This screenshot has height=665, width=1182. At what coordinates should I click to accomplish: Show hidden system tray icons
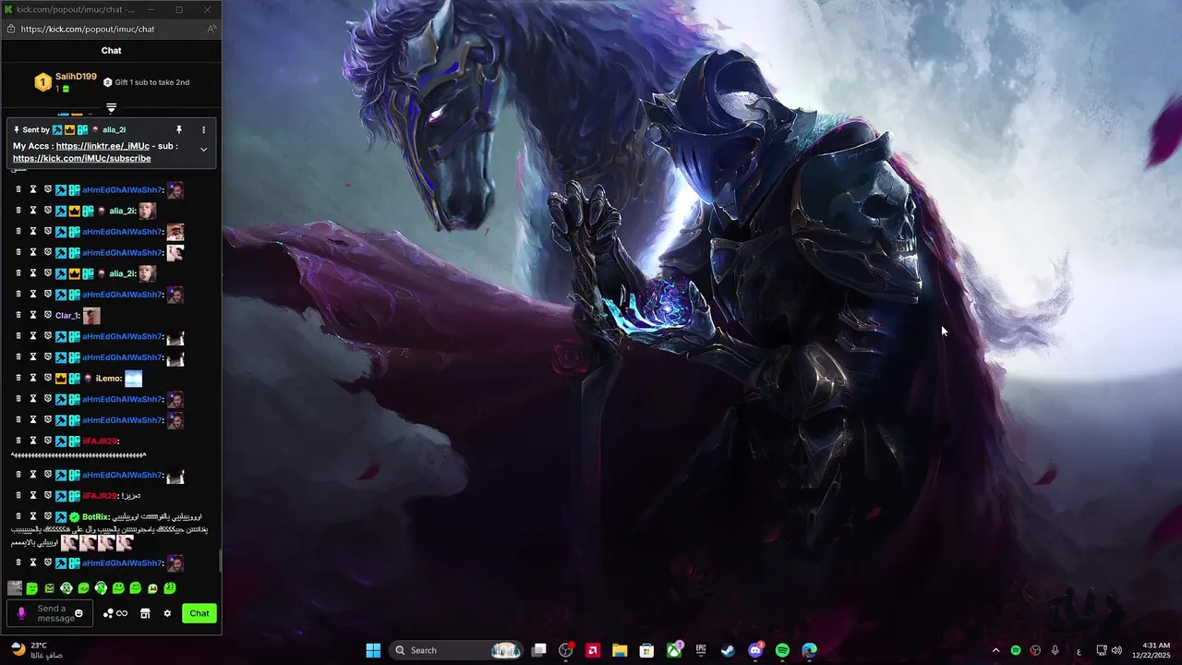click(995, 650)
